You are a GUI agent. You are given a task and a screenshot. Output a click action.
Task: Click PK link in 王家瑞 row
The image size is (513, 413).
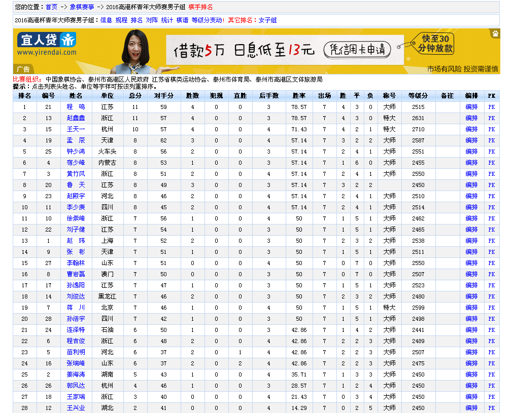point(491,397)
